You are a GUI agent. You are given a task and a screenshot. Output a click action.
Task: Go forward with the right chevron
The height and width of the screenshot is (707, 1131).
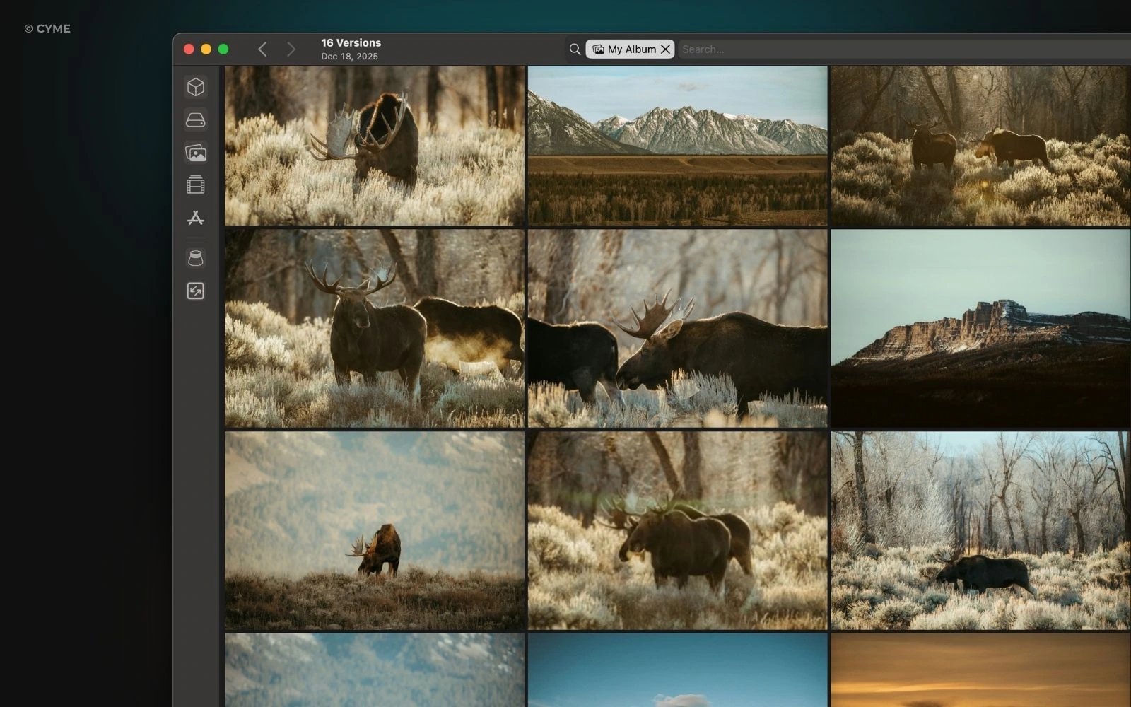click(291, 49)
